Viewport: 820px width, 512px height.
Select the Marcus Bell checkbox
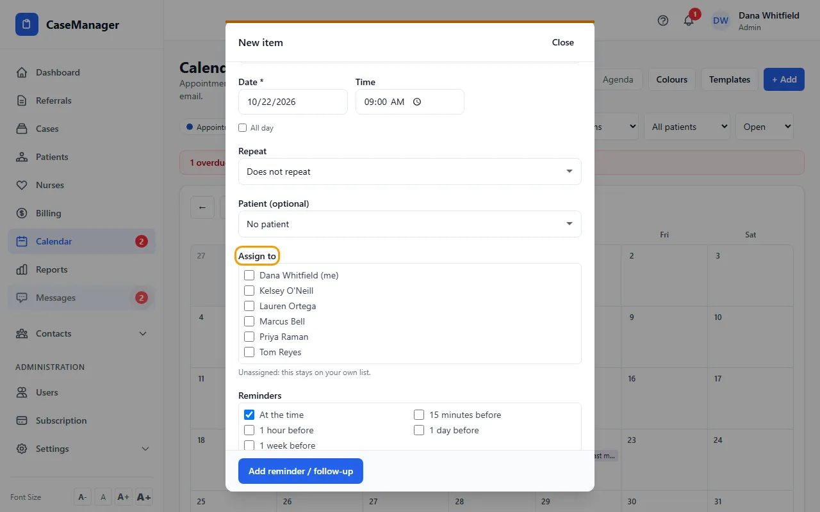249,321
